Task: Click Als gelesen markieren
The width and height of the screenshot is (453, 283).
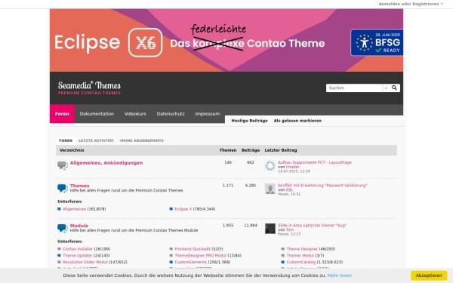Action: pos(297,121)
